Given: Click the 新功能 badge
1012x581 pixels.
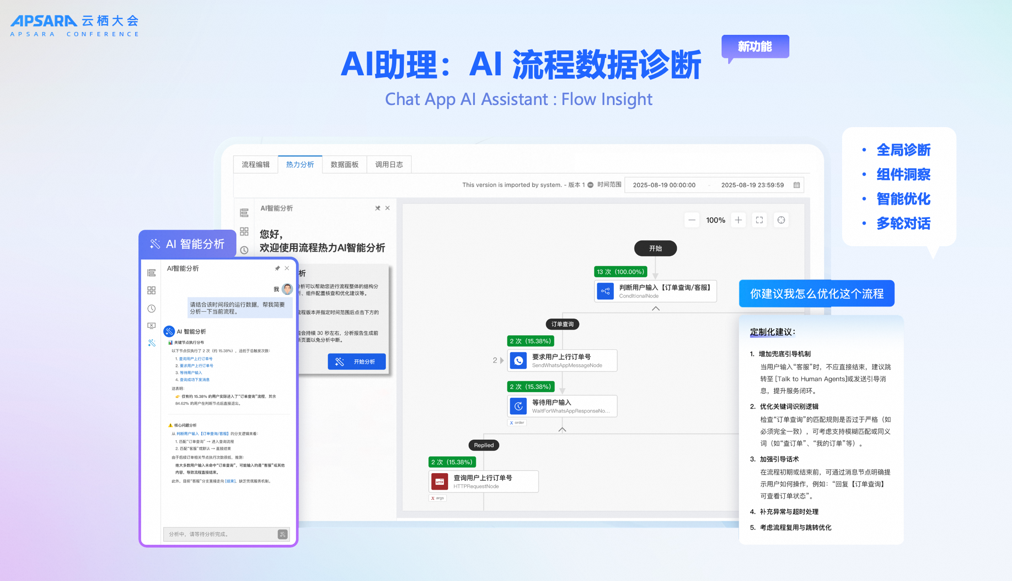Looking at the screenshot, I should tap(755, 47).
